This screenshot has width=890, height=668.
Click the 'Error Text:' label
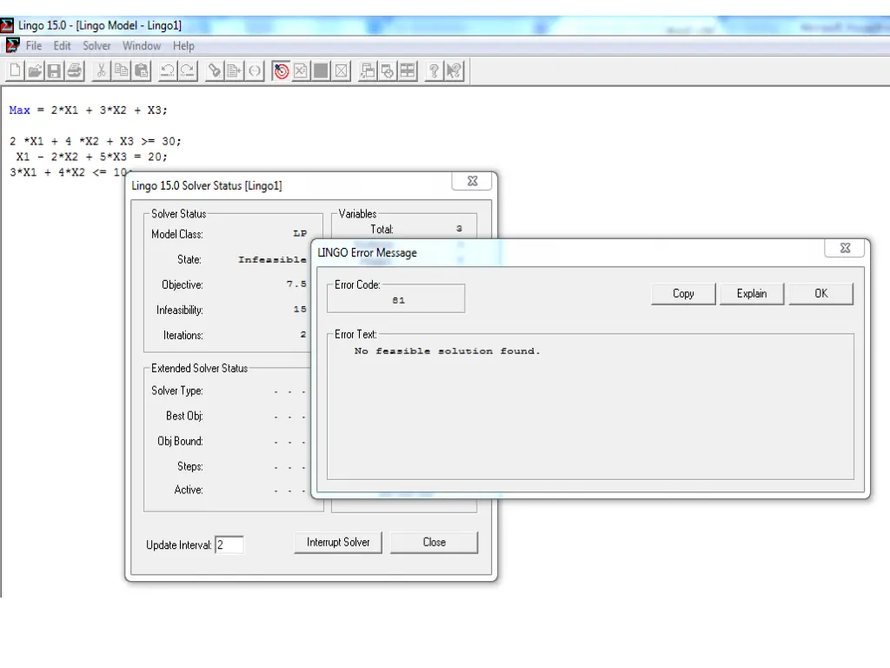pos(355,335)
